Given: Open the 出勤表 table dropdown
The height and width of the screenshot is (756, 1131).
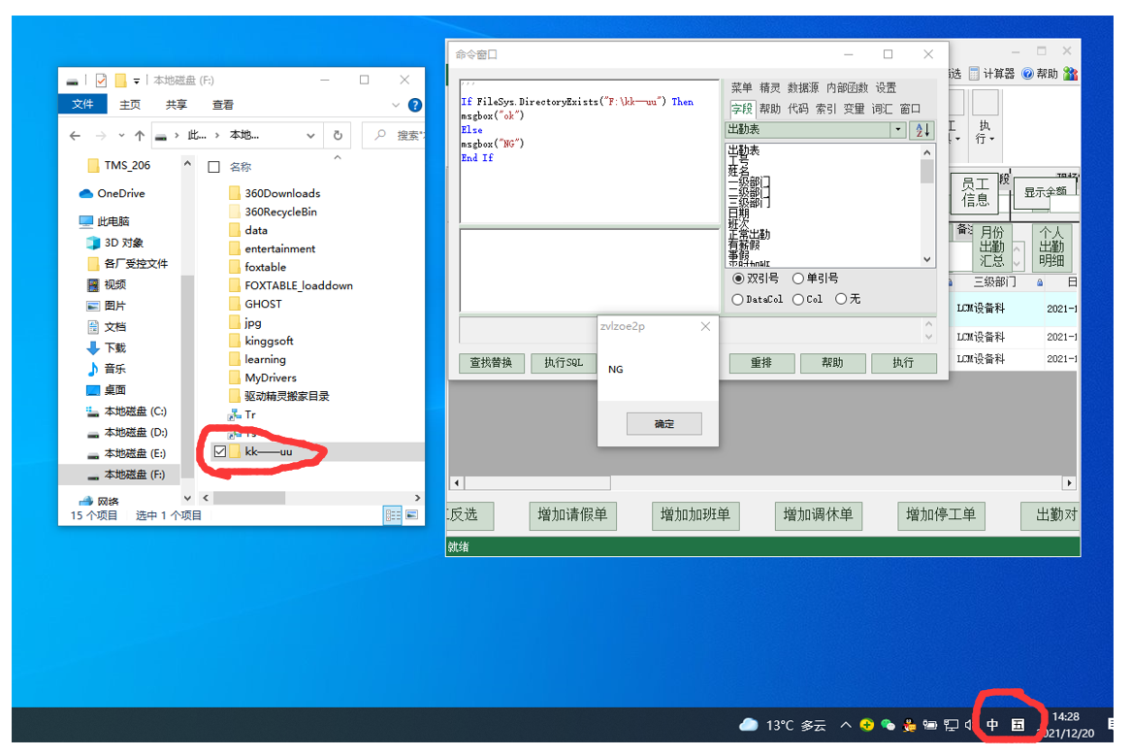Looking at the screenshot, I should (x=898, y=130).
